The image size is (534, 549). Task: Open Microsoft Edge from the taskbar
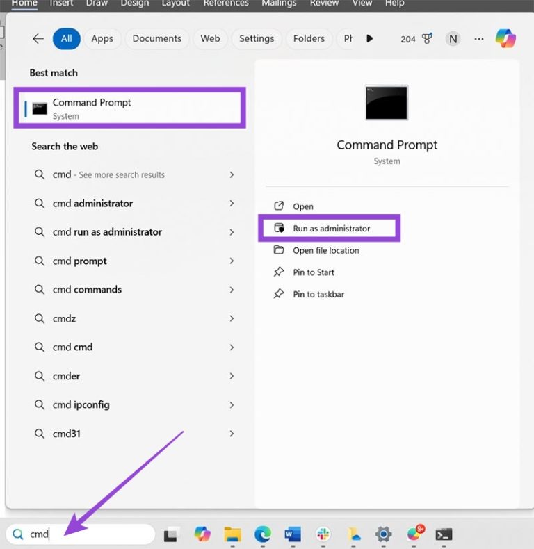pyautogui.click(x=262, y=534)
